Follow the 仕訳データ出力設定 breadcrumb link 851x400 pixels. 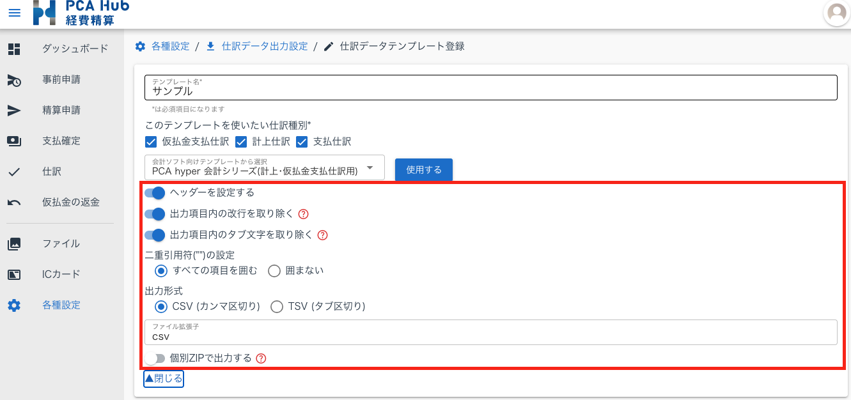[x=265, y=47]
